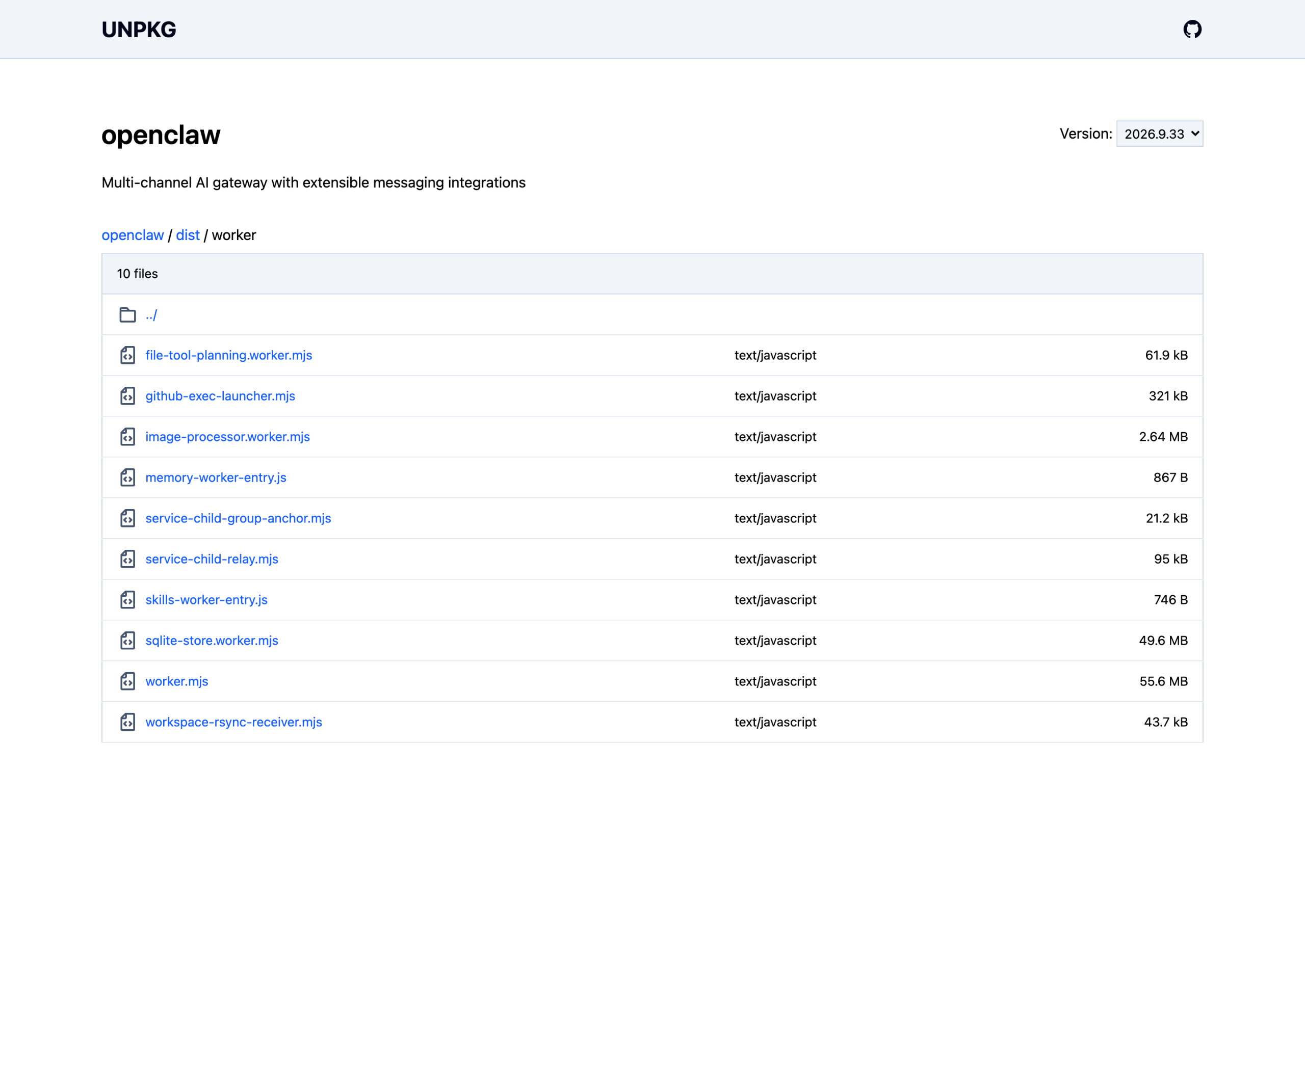Click text/javascript type in worker.mjs row

[775, 681]
